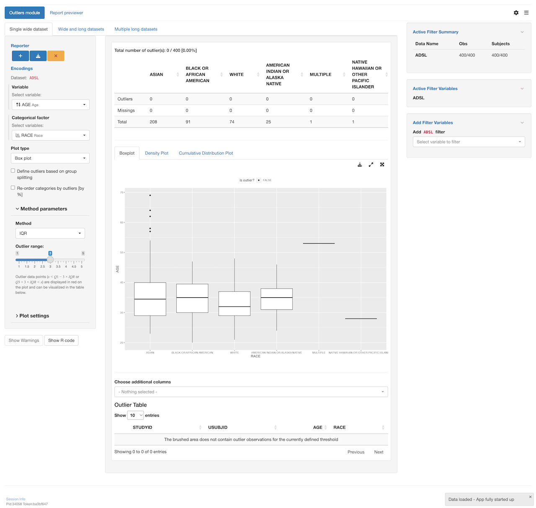
Task: Open the hamburger menu icon
Action: tap(526, 13)
